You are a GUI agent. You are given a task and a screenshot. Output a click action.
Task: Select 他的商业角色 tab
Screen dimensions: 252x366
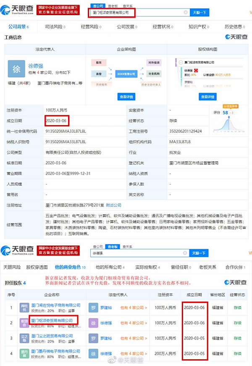(70, 267)
